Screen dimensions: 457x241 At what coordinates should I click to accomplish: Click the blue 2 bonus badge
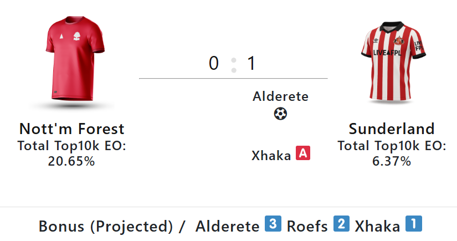tap(341, 224)
